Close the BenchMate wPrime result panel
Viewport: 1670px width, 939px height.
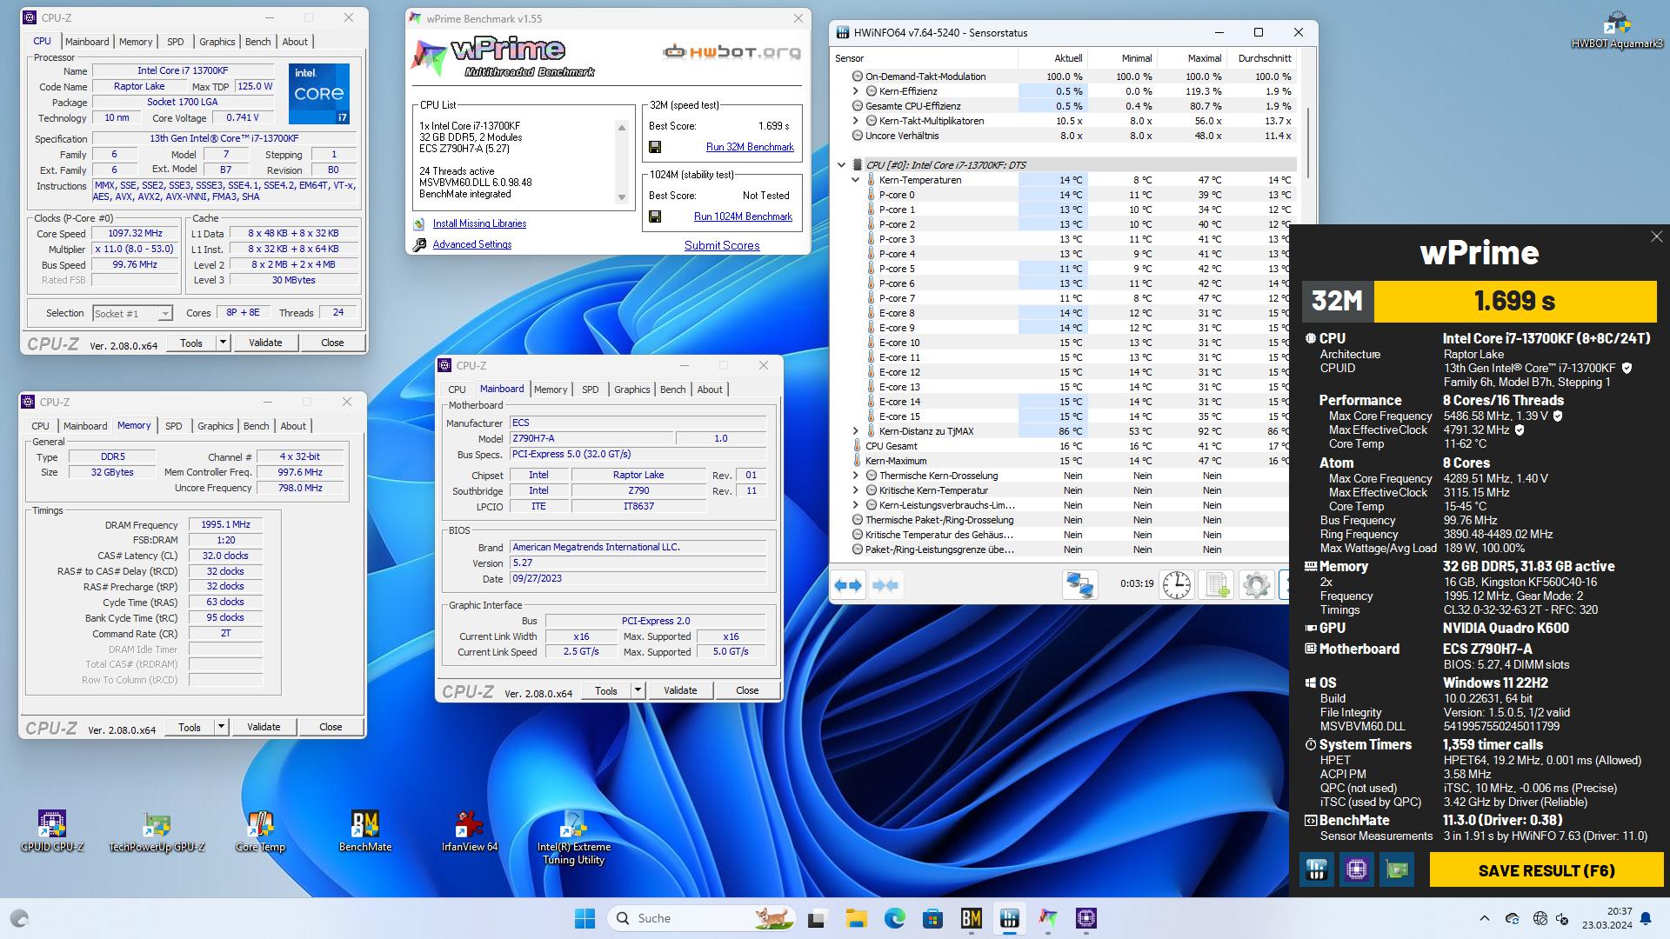pos(1656,236)
